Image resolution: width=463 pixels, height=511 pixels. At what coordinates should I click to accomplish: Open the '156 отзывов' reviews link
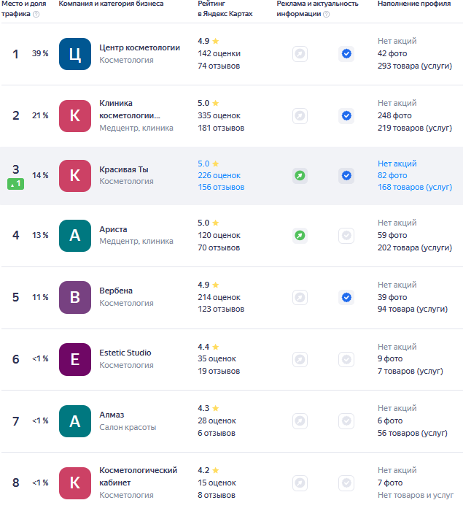pos(221,187)
